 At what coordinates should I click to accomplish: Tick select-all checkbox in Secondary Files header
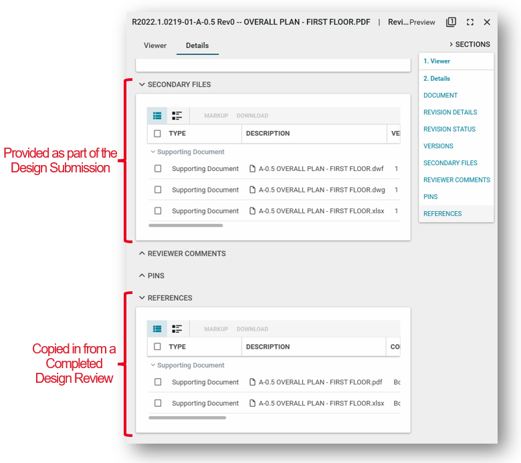click(158, 134)
